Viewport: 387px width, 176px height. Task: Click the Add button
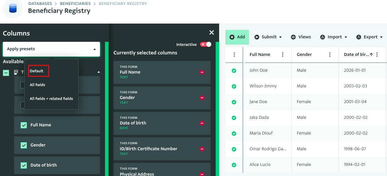point(237,37)
